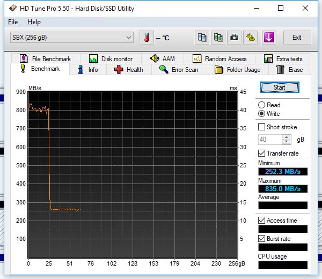This screenshot has height=279, width=322.
Task: Select the Write radio button
Action: 262,114
